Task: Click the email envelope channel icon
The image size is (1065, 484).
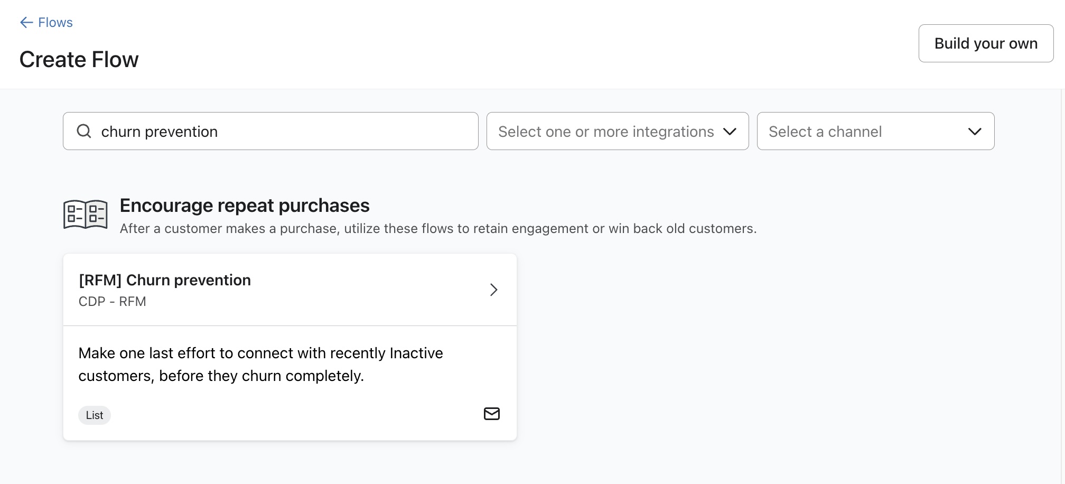Action: pyautogui.click(x=491, y=414)
